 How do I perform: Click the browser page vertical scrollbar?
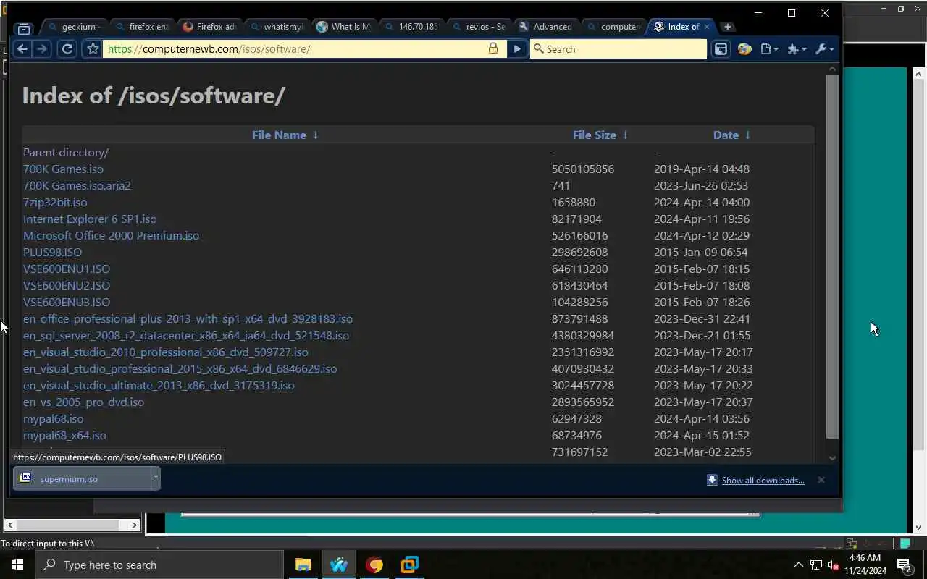(832, 257)
